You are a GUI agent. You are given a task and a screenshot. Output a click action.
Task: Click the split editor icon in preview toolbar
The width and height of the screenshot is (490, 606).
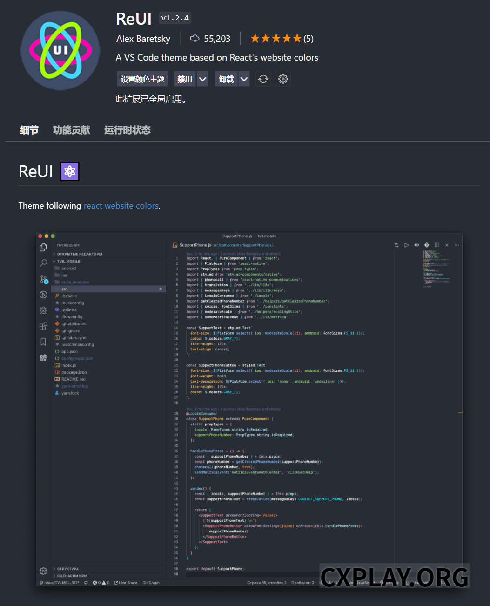point(437,245)
